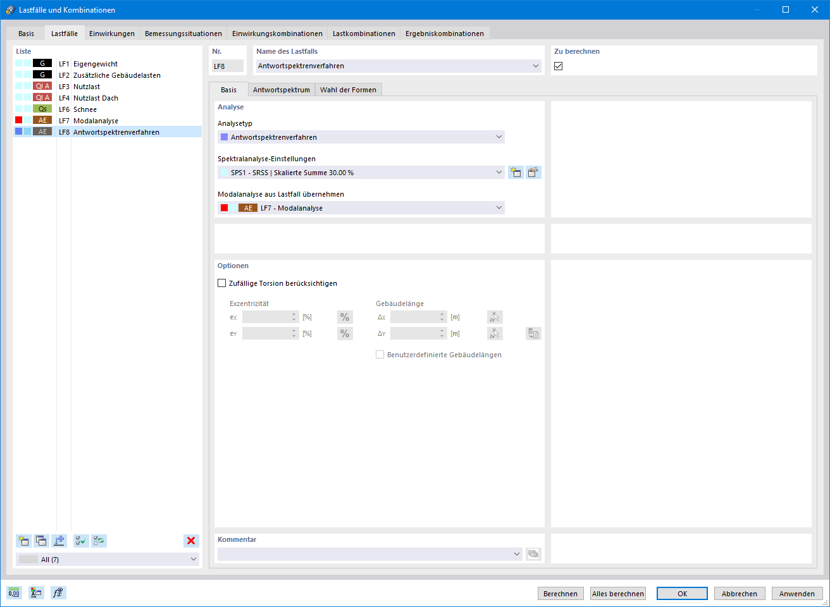Click the building lengths table icon

coord(533,333)
